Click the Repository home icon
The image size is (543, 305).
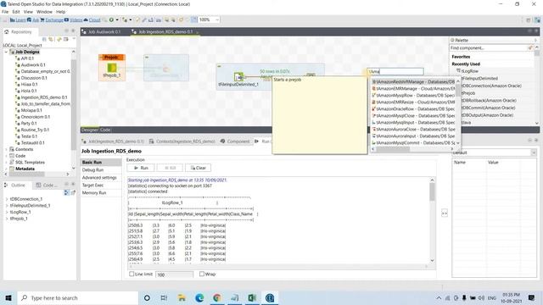click(x=7, y=32)
